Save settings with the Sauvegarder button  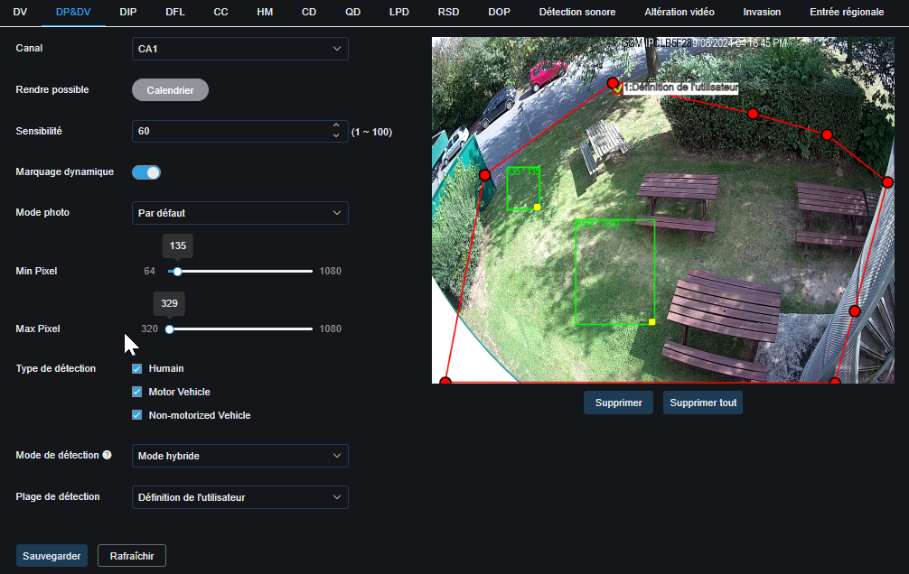click(52, 555)
